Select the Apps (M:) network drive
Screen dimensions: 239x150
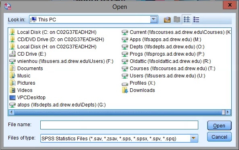pyautogui.click(x=162, y=40)
